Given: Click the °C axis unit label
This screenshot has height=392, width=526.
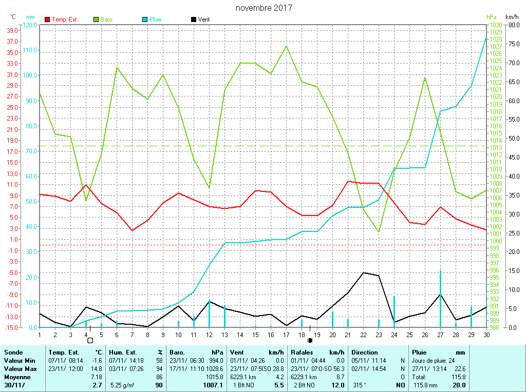Looking at the screenshot, I should point(13,17).
